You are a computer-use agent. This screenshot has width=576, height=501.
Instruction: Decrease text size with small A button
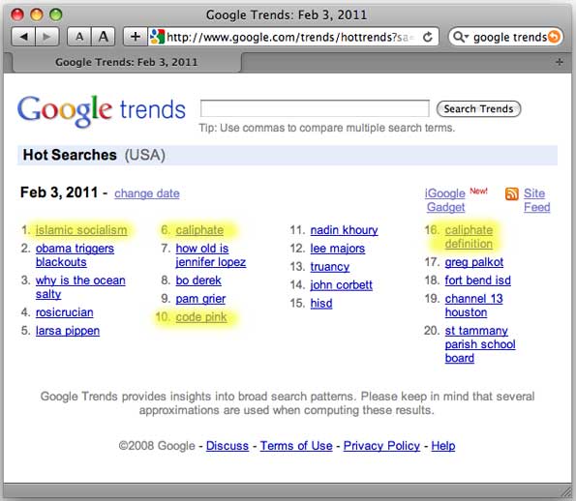pos(79,37)
